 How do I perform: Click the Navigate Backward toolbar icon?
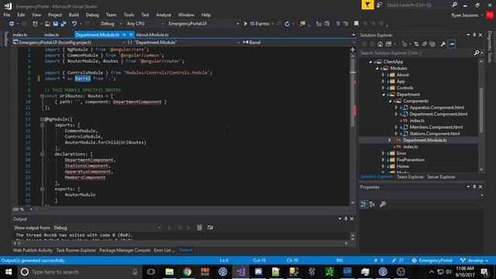coord(12,24)
